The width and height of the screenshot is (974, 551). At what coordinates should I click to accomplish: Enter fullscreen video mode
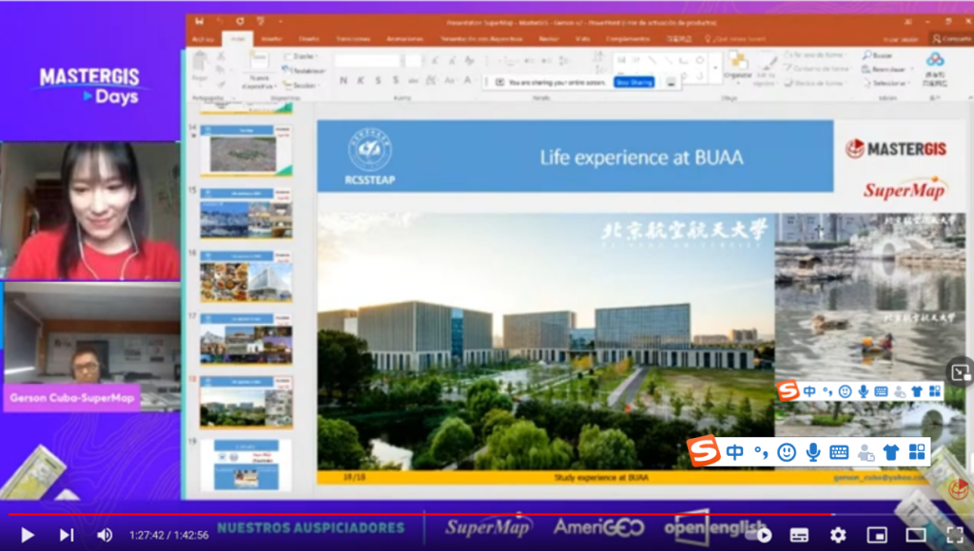click(952, 535)
